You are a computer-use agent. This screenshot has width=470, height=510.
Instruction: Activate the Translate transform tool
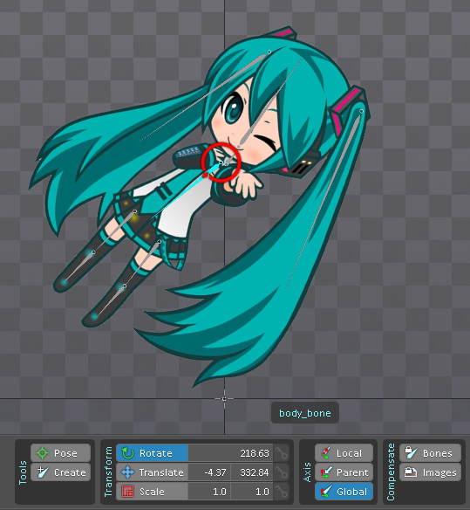(x=152, y=472)
